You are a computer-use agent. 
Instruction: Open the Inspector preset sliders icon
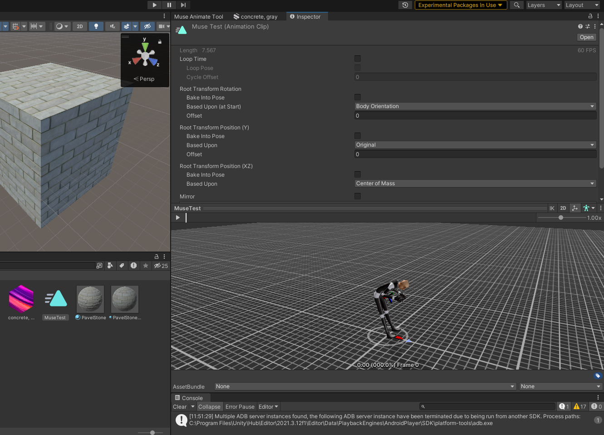588,26
